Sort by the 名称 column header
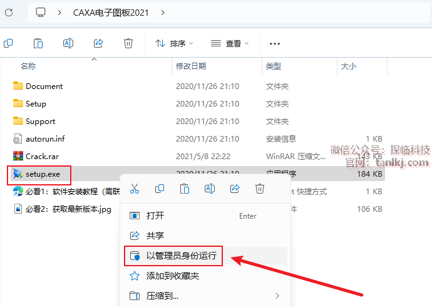Image resolution: width=432 pixels, height=307 pixels. tap(28, 66)
